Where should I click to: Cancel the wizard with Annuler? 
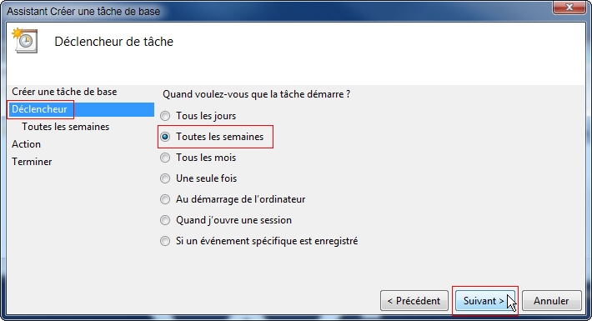pyautogui.click(x=551, y=301)
